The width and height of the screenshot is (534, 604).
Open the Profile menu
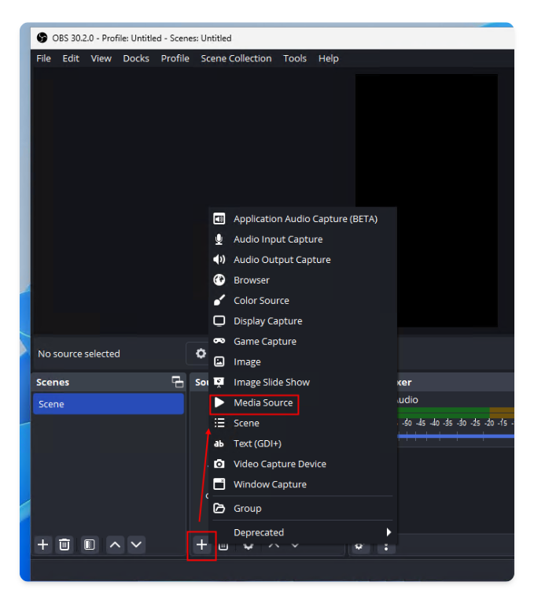coord(175,58)
